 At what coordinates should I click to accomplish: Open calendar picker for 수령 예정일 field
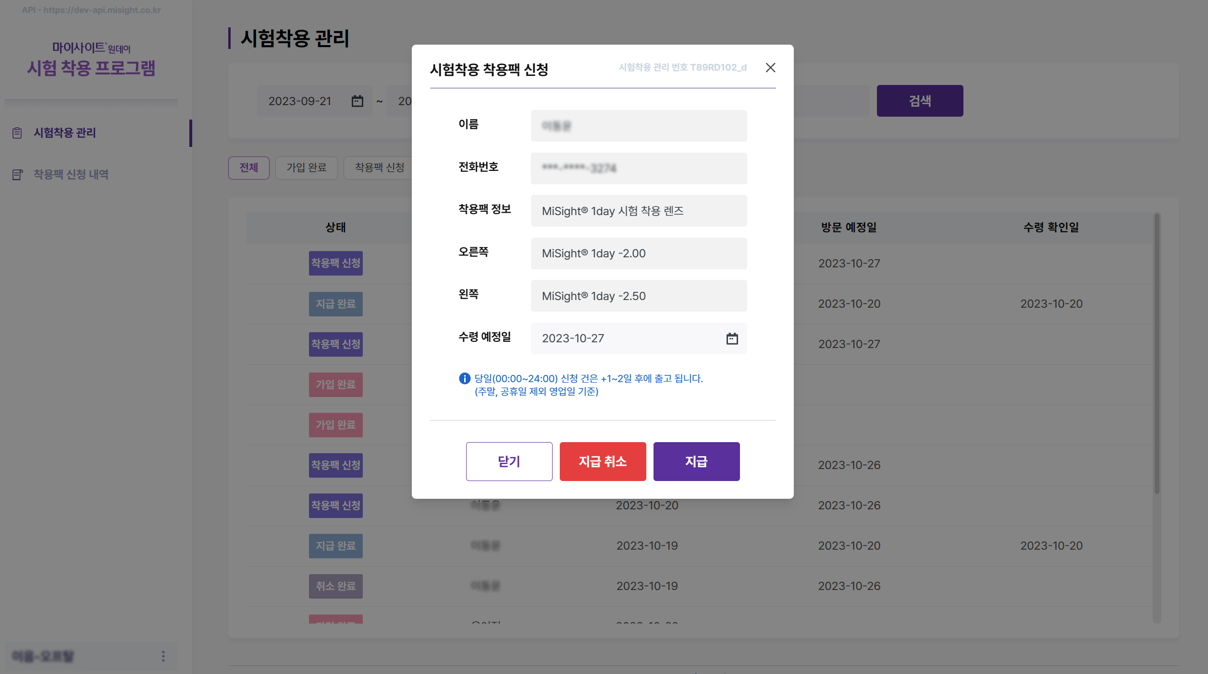[x=732, y=338]
